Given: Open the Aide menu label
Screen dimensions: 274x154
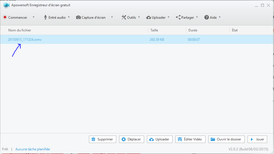Looking at the screenshot, I should point(213,17).
